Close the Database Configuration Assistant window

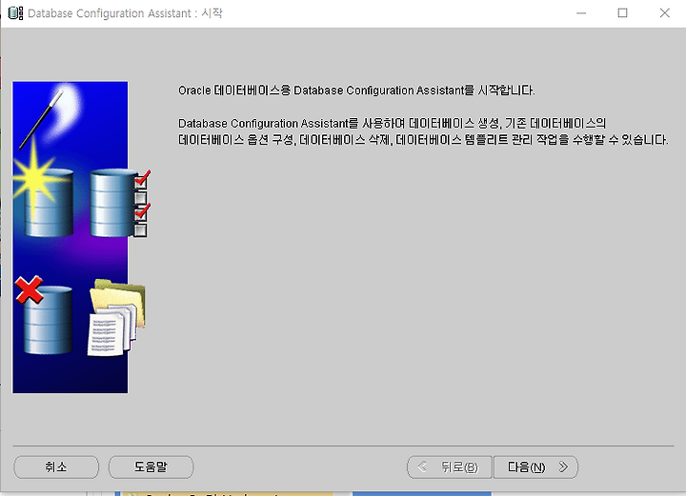click(665, 13)
